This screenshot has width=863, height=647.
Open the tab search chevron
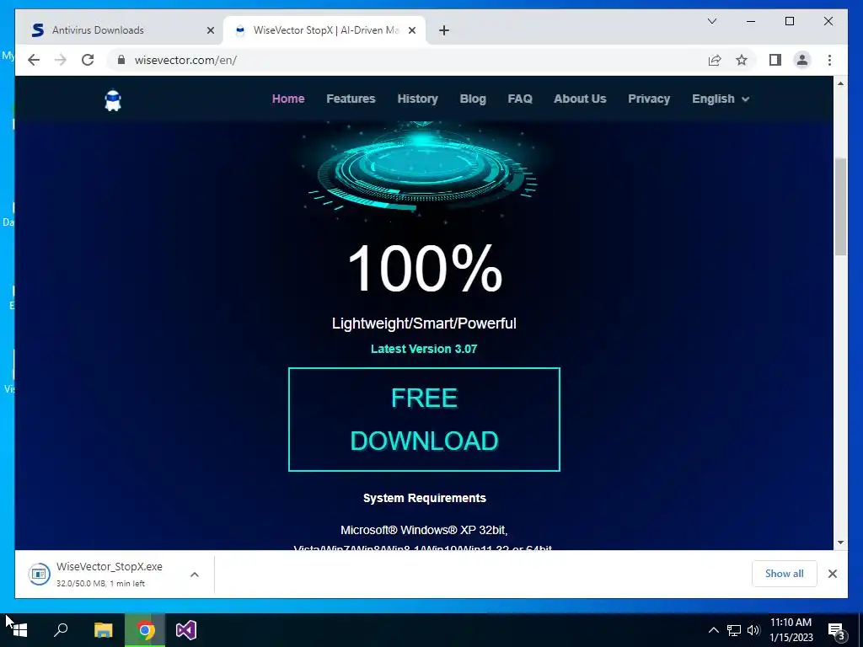(x=711, y=21)
